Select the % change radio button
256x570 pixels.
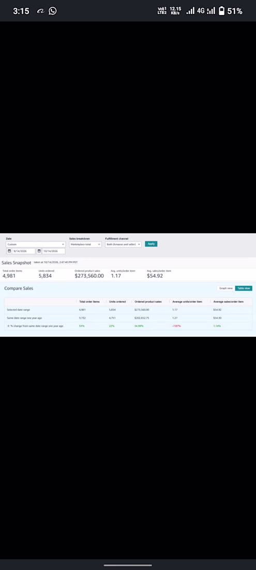coord(8,326)
